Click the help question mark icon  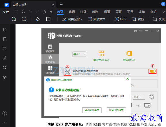pos(5,113)
